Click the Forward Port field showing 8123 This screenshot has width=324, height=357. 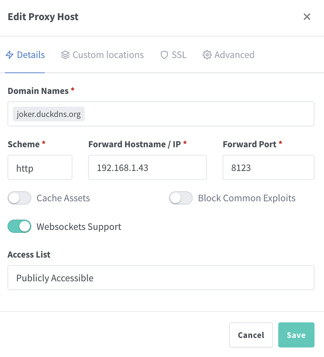268,167
